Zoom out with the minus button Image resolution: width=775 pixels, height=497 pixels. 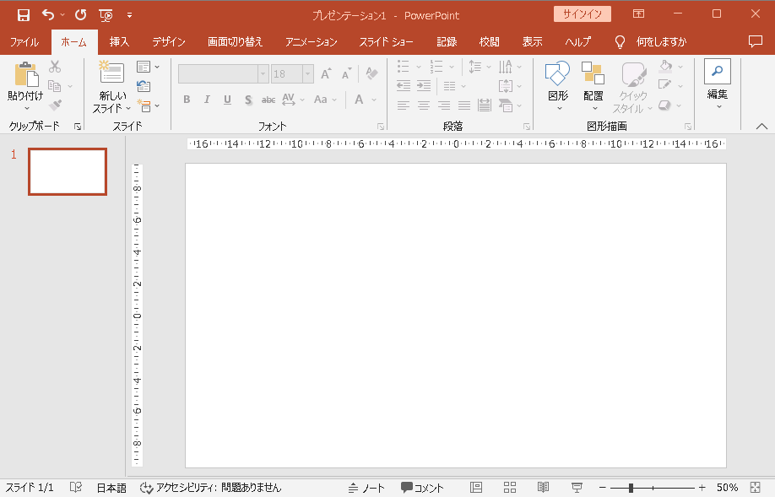603,488
